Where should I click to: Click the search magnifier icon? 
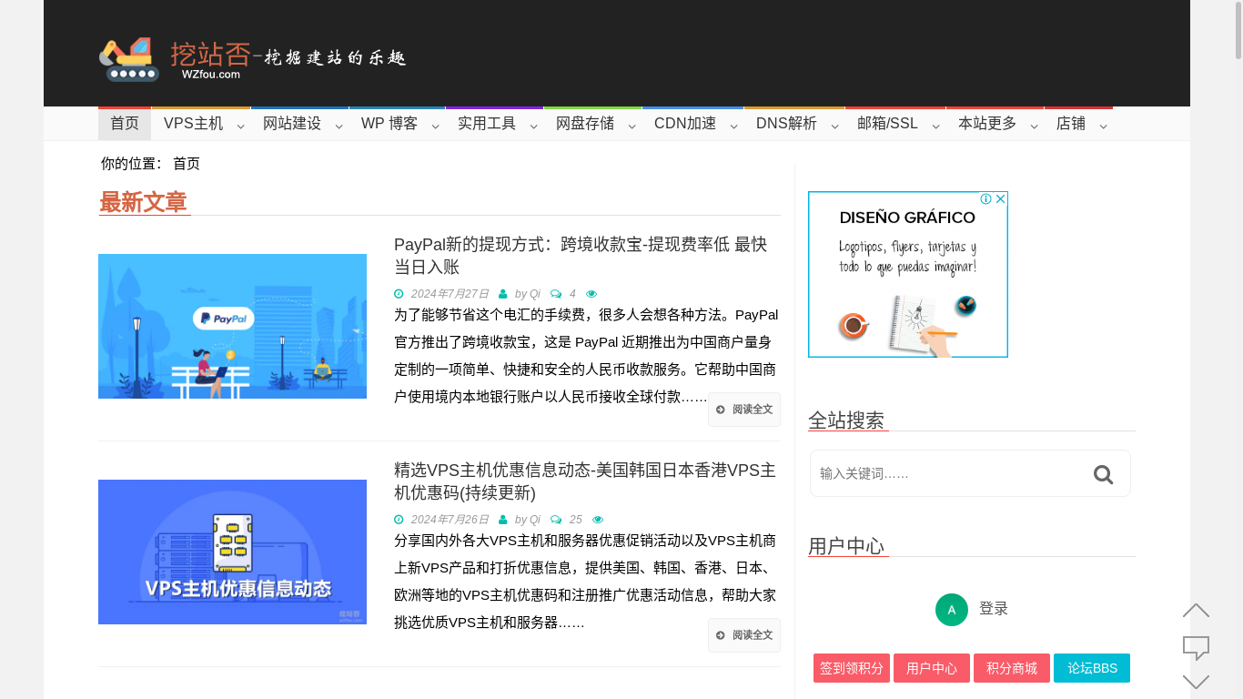click(x=1103, y=474)
